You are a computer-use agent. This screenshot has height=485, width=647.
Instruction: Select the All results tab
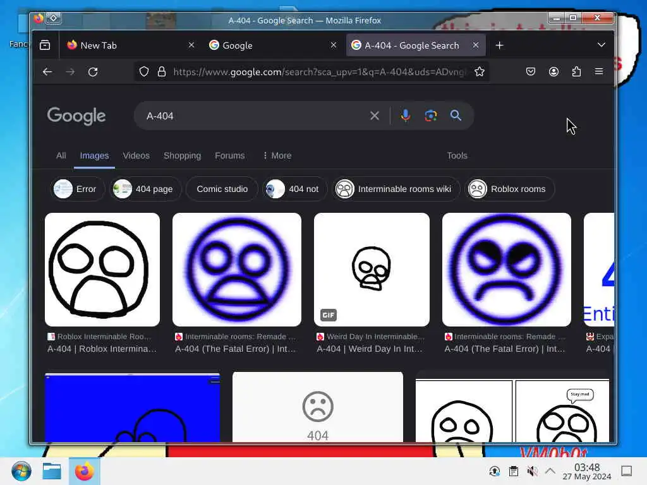point(61,155)
